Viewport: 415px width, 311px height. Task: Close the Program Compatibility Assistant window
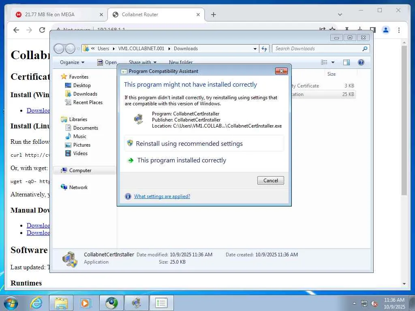(x=281, y=71)
